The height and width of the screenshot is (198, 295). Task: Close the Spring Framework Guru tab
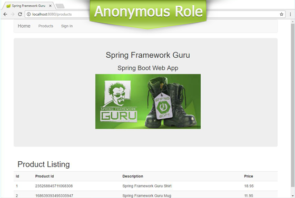tap(50, 6)
